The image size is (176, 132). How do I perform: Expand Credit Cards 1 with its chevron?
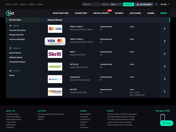(165, 29)
